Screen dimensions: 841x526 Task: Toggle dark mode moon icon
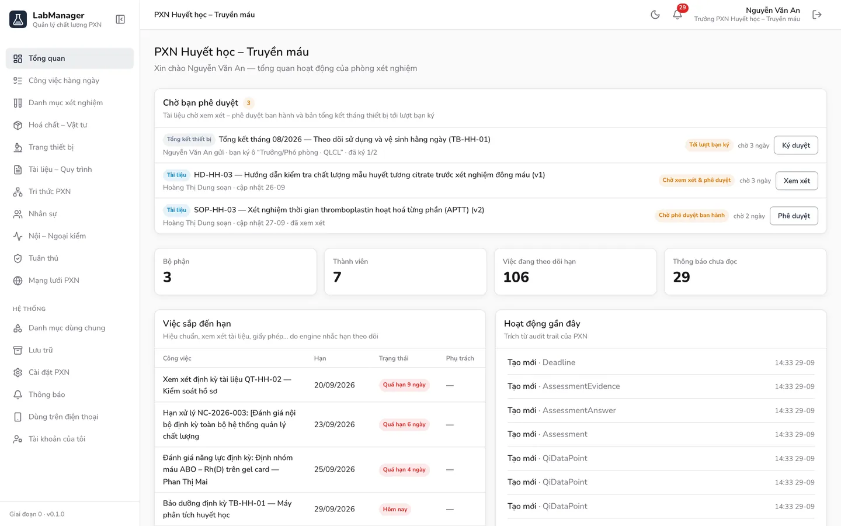click(655, 15)
